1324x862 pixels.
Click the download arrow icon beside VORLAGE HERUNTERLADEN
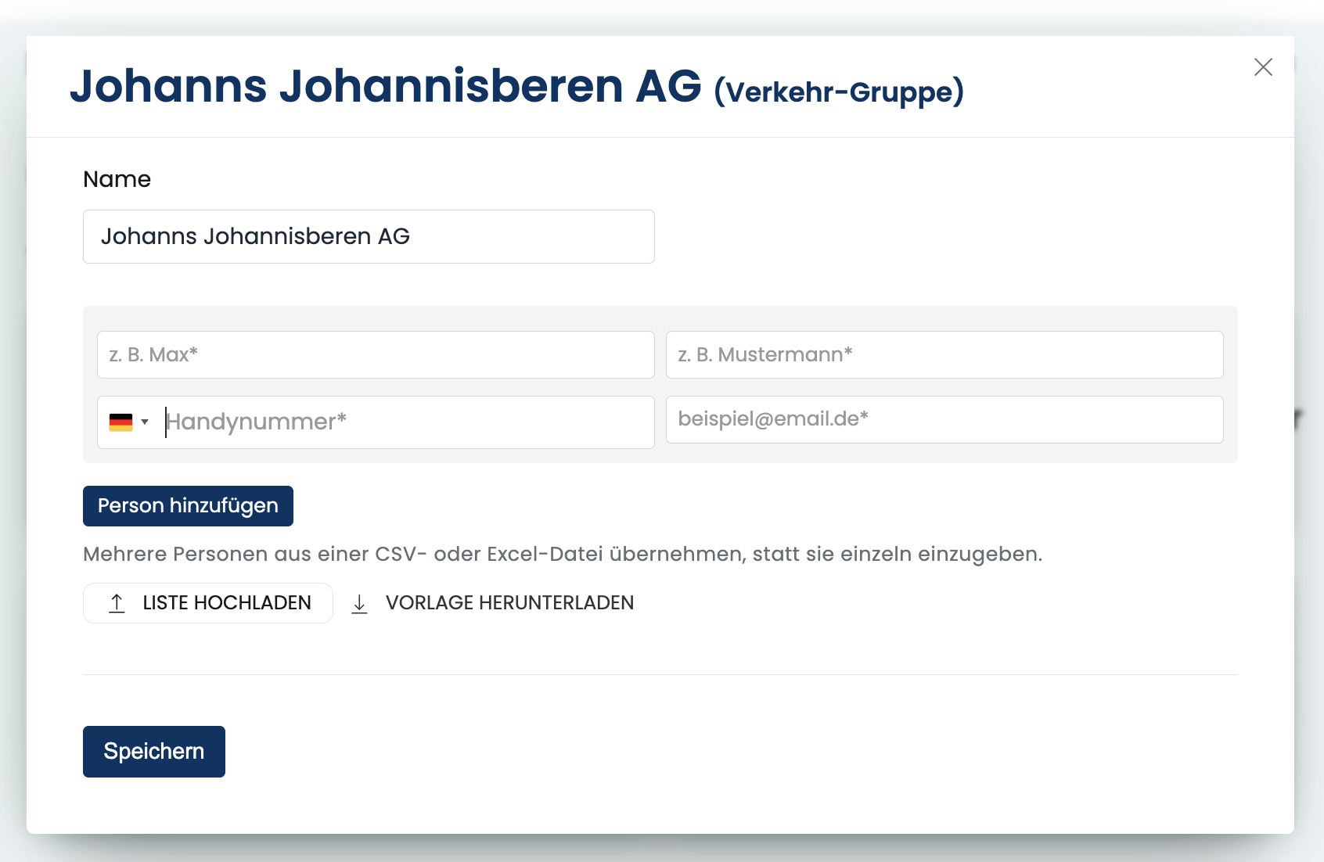point(359,603)
